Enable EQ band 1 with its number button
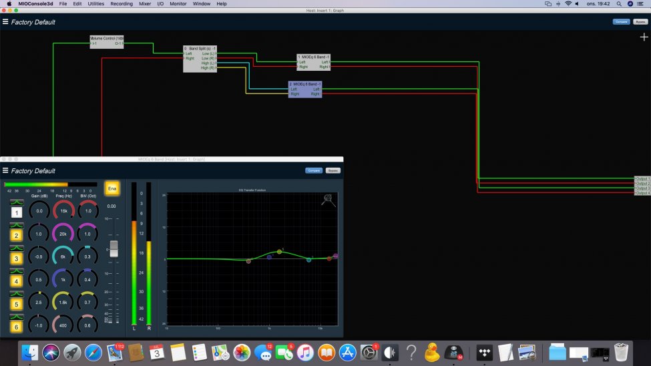 [17, 212]
